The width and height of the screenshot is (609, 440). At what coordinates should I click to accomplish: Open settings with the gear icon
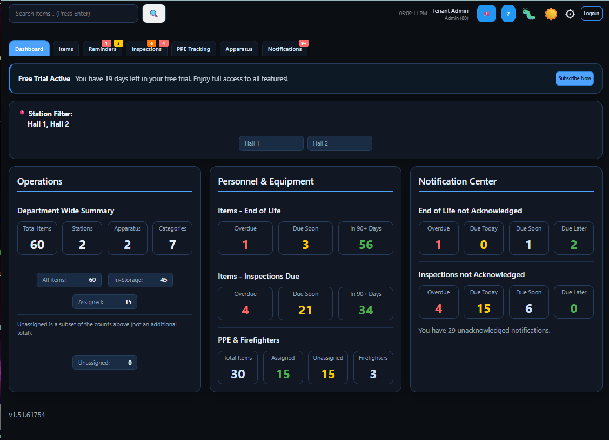point(570,14)
